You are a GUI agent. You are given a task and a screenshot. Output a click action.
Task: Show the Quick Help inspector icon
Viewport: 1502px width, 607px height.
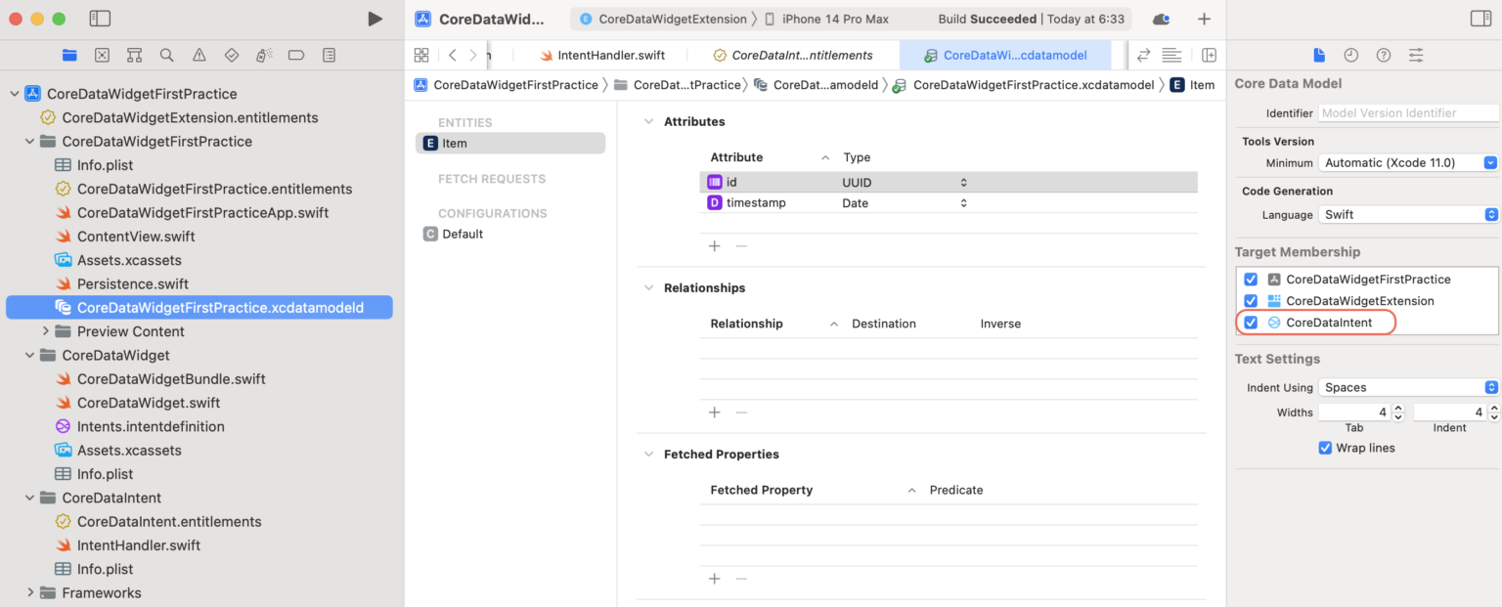[x=1383, y=56]
